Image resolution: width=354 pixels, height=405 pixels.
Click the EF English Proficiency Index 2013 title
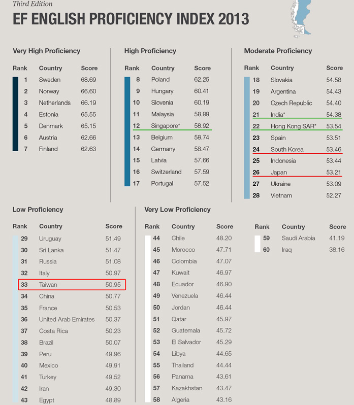coord(131,19)
